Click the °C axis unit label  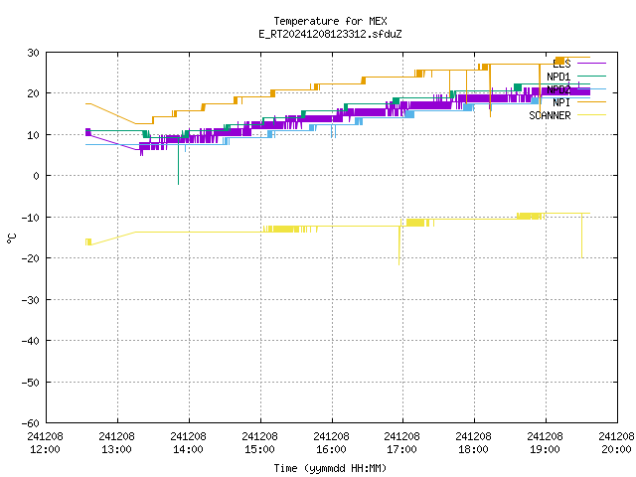pyautogui.click(x=12, y=238)
